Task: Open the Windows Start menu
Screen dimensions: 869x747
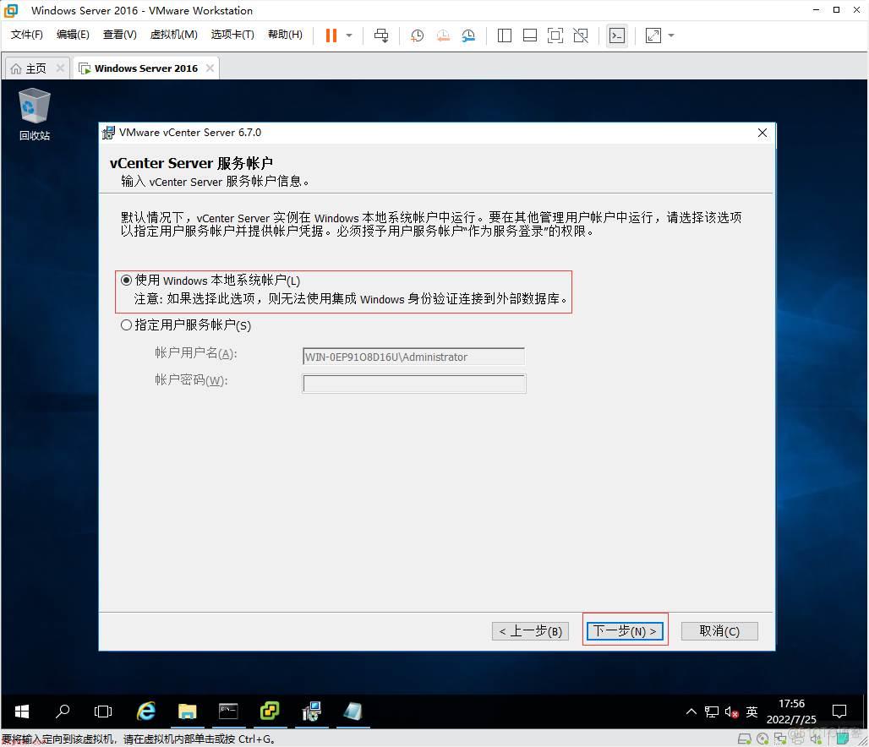Action: [22, 711]
